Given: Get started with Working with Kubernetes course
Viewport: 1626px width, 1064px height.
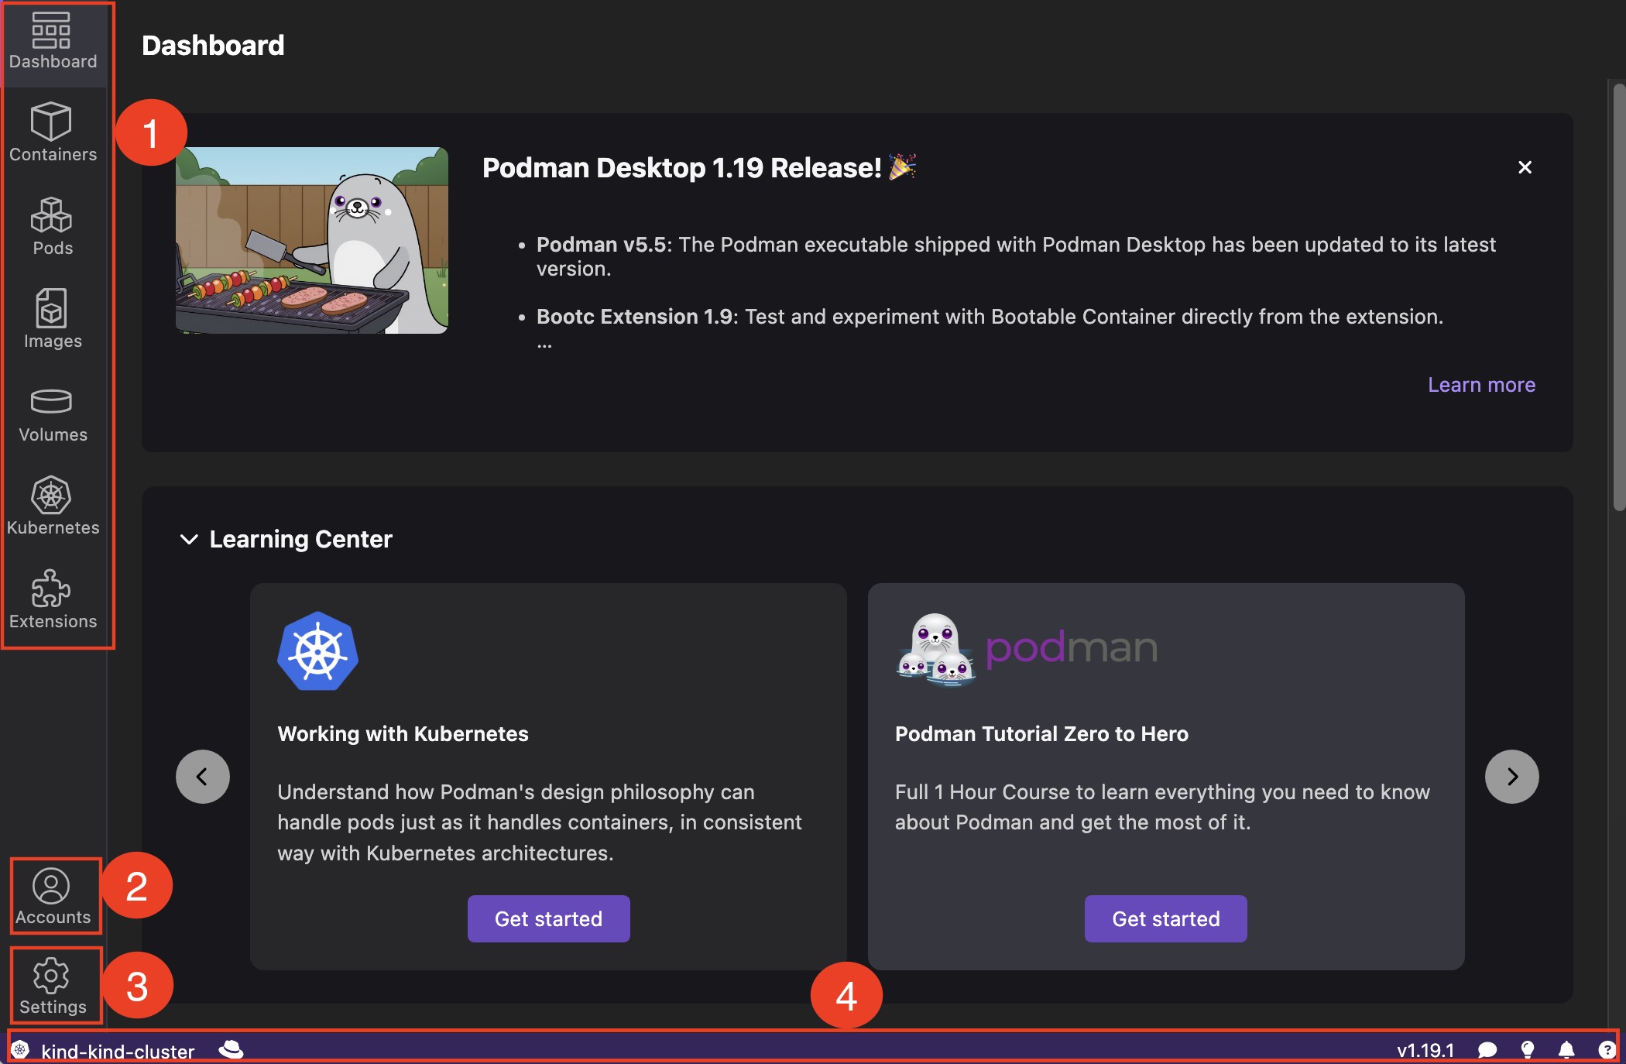Looking at the screenshot, I should (x=547, y=918).
